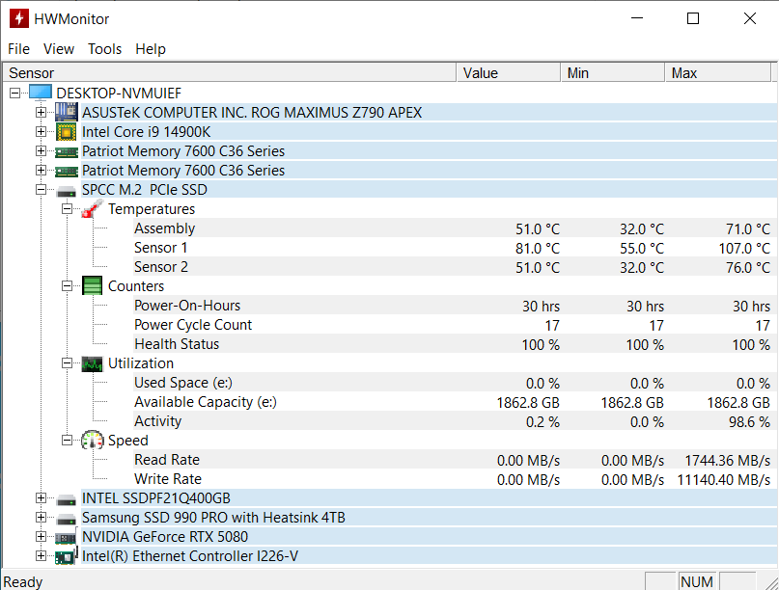Click the green Counters icon
Screen dimensions: 779x590
click(x=92, y=286)
